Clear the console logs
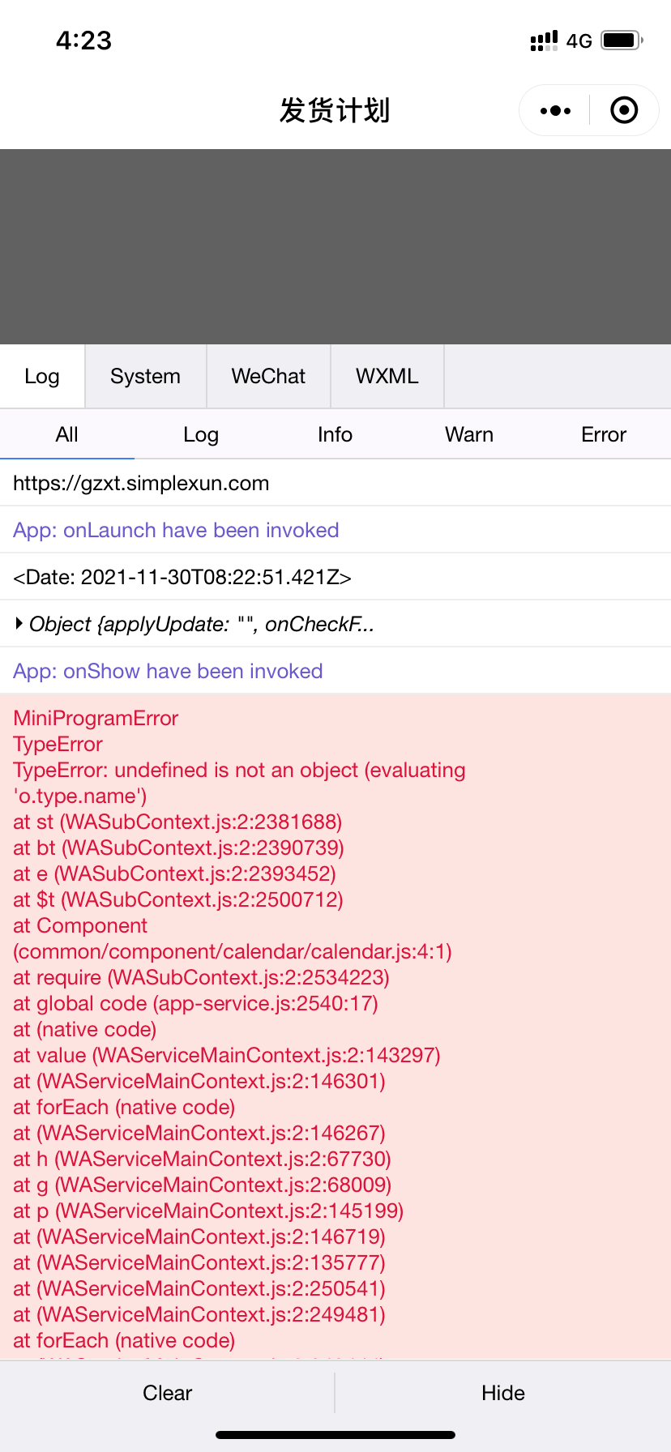The height and width of the screenshot is (1452, 671). [x=167, y=1393]
